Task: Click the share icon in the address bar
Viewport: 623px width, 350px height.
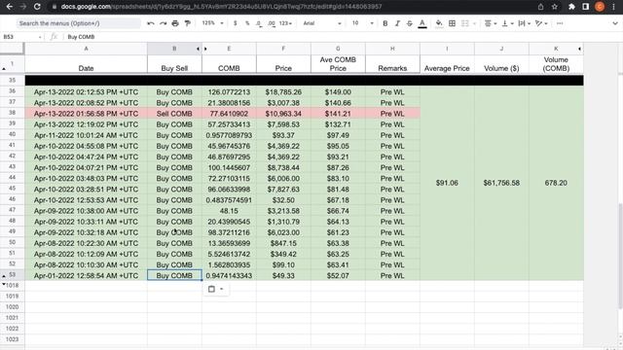Action: click(x=540, y=7)
